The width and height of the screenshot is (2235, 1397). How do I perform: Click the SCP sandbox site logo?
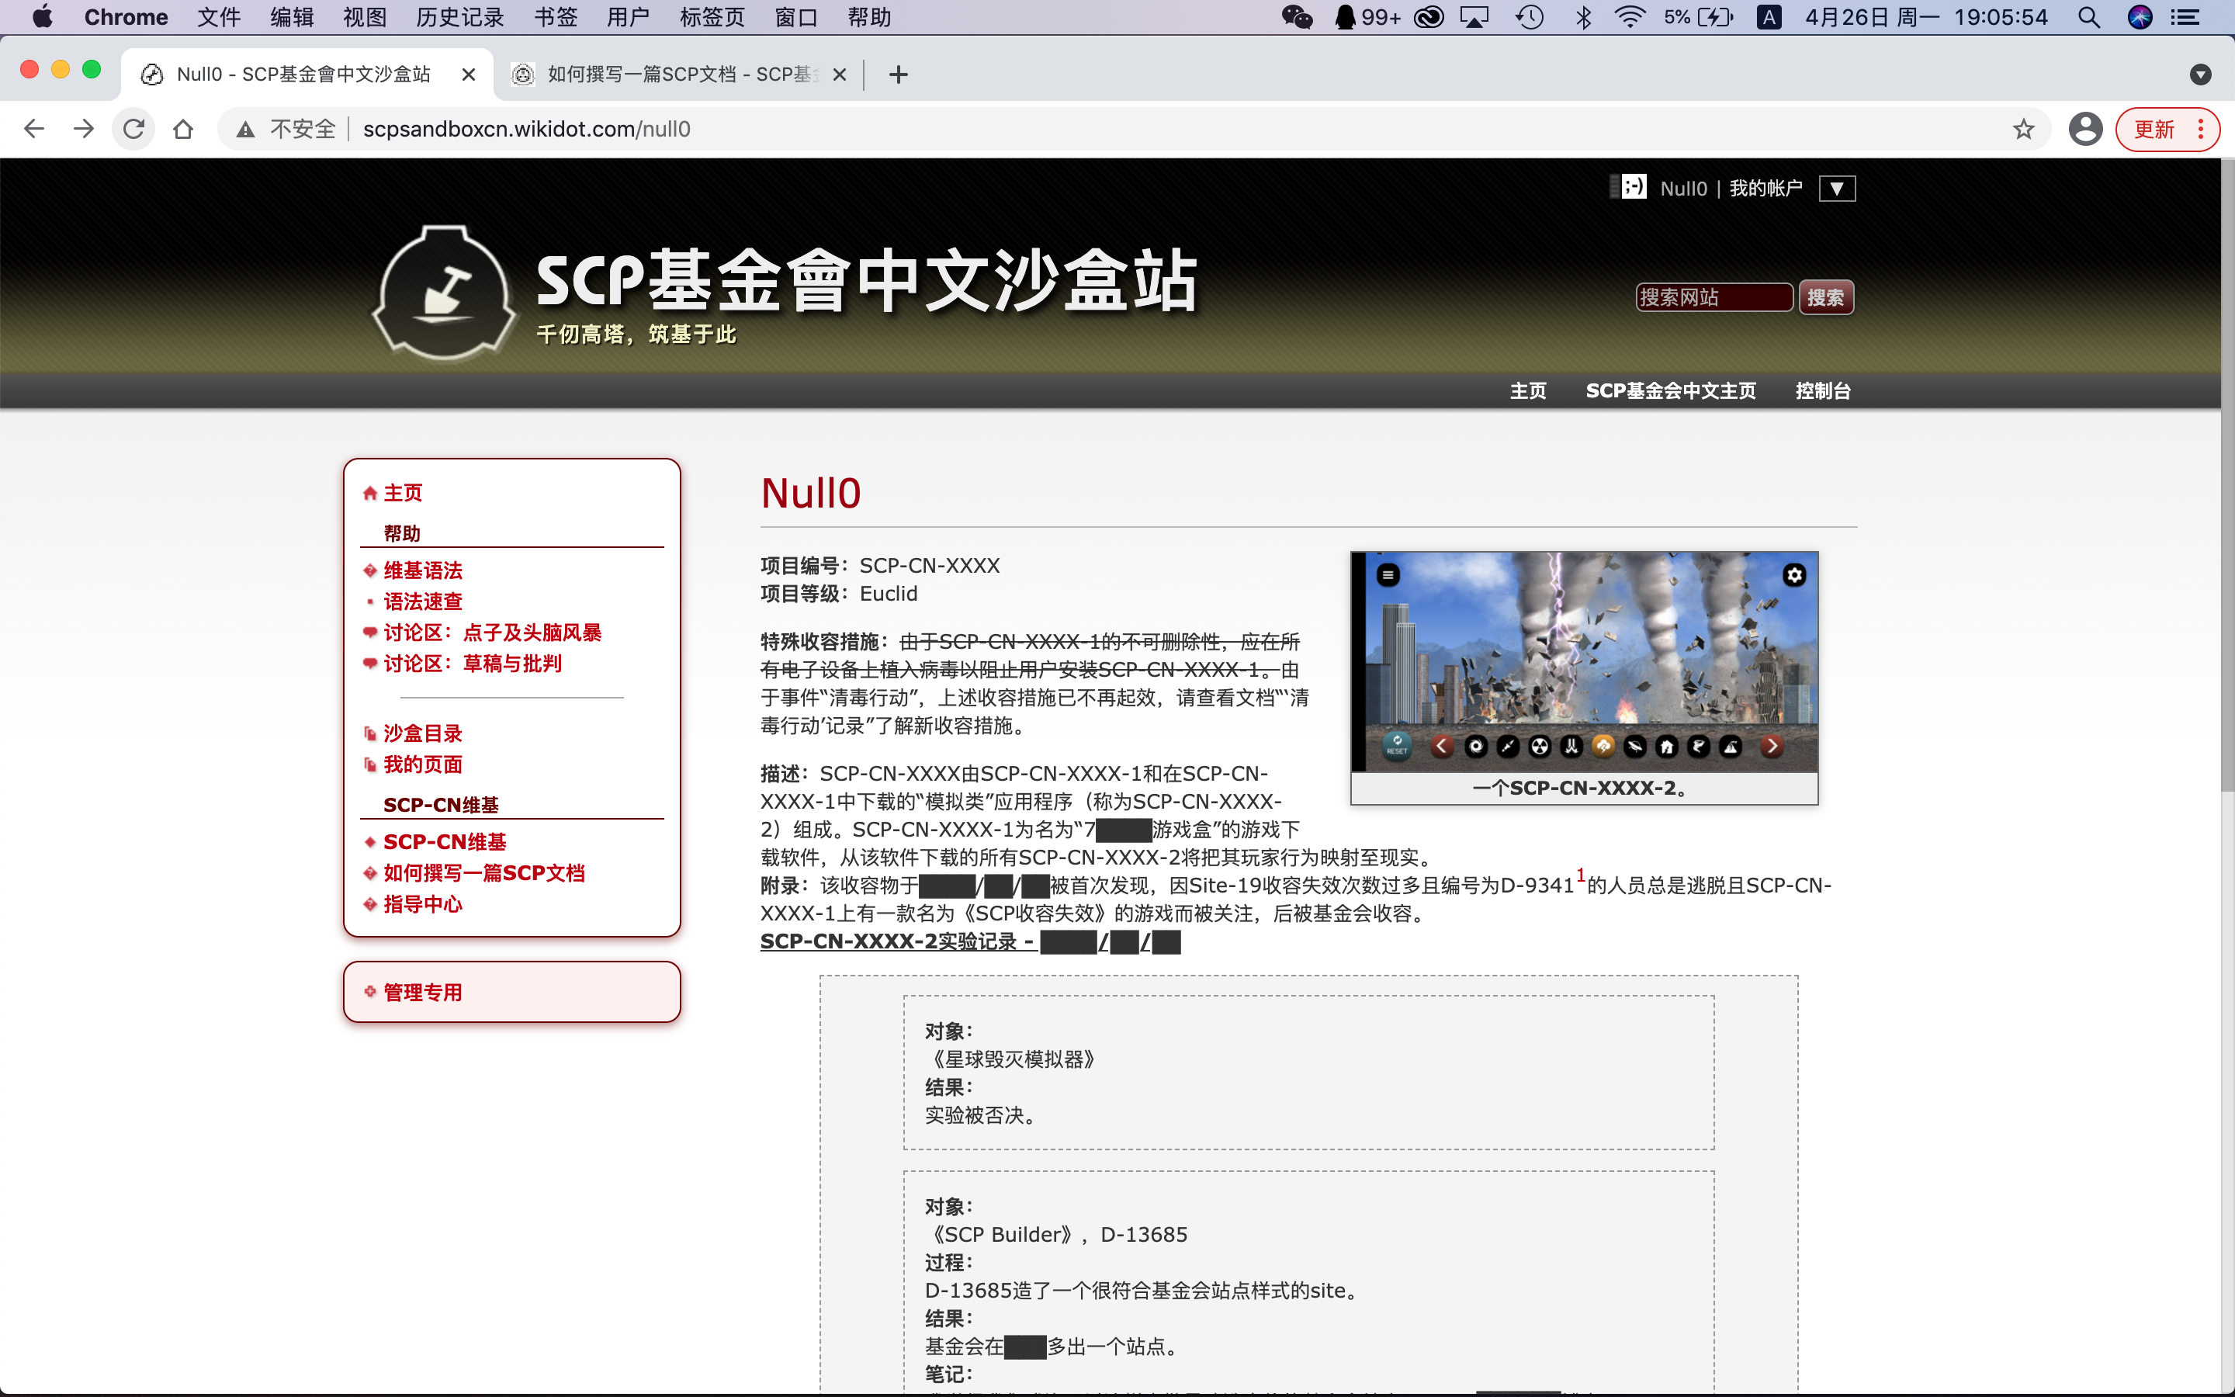[x=445, y=294]
